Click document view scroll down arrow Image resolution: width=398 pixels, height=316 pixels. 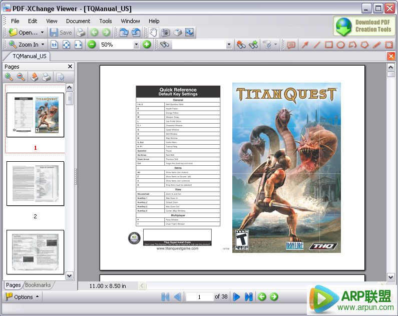click(x=390, y=277)
